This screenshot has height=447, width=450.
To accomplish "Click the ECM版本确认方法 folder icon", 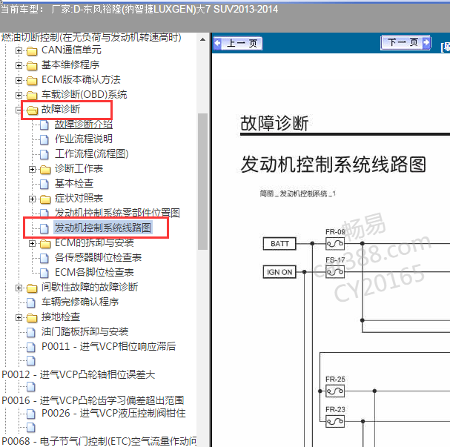I will (x=32, y=81).
